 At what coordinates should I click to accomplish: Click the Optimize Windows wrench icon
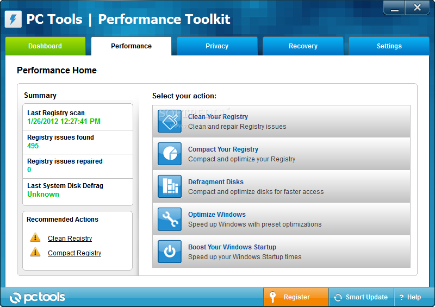pyautogui.click(x=170, y=219)
